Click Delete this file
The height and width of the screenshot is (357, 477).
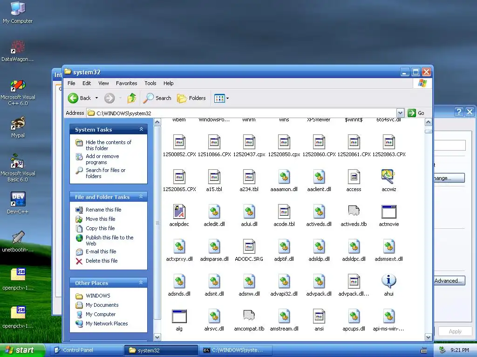(x=102, y=260)
